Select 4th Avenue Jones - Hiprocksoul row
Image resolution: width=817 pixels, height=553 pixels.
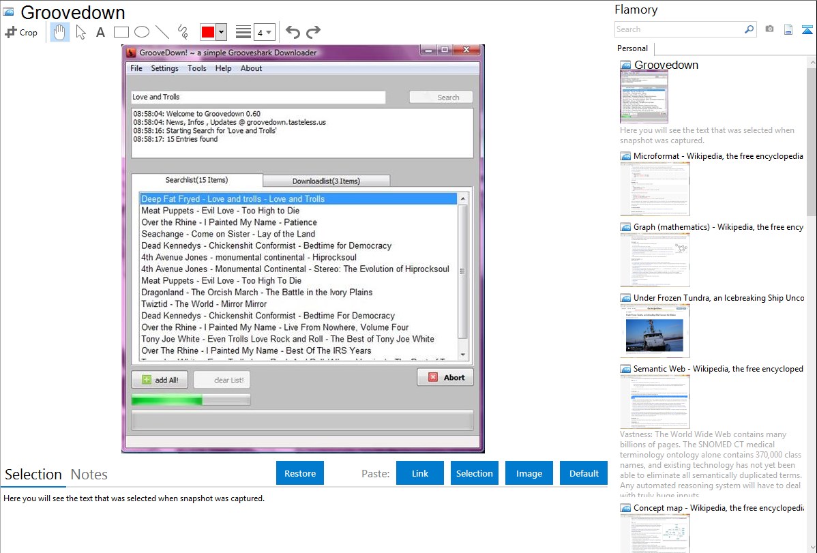click(x=298, y=257)
